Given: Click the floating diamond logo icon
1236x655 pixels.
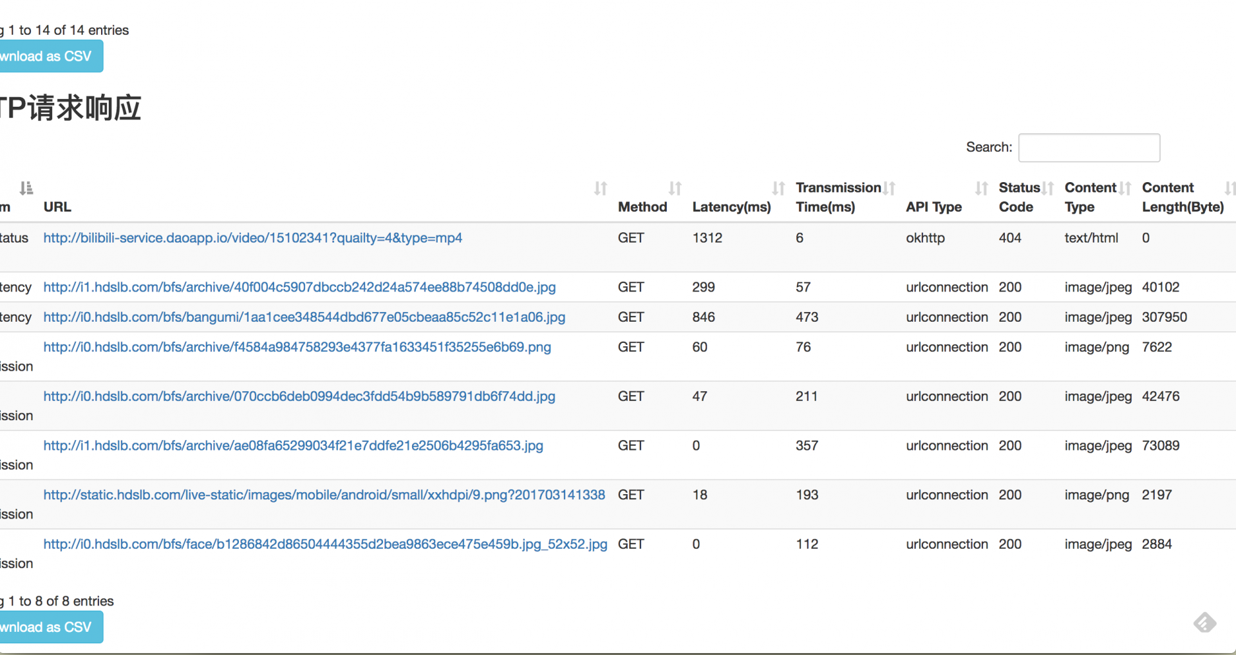Looking at the screenshot, I should (1204, 622).
